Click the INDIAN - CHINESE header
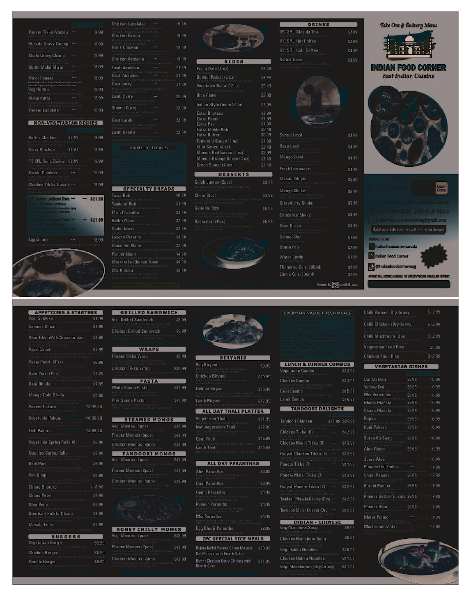471x596 pixels. 317,522
